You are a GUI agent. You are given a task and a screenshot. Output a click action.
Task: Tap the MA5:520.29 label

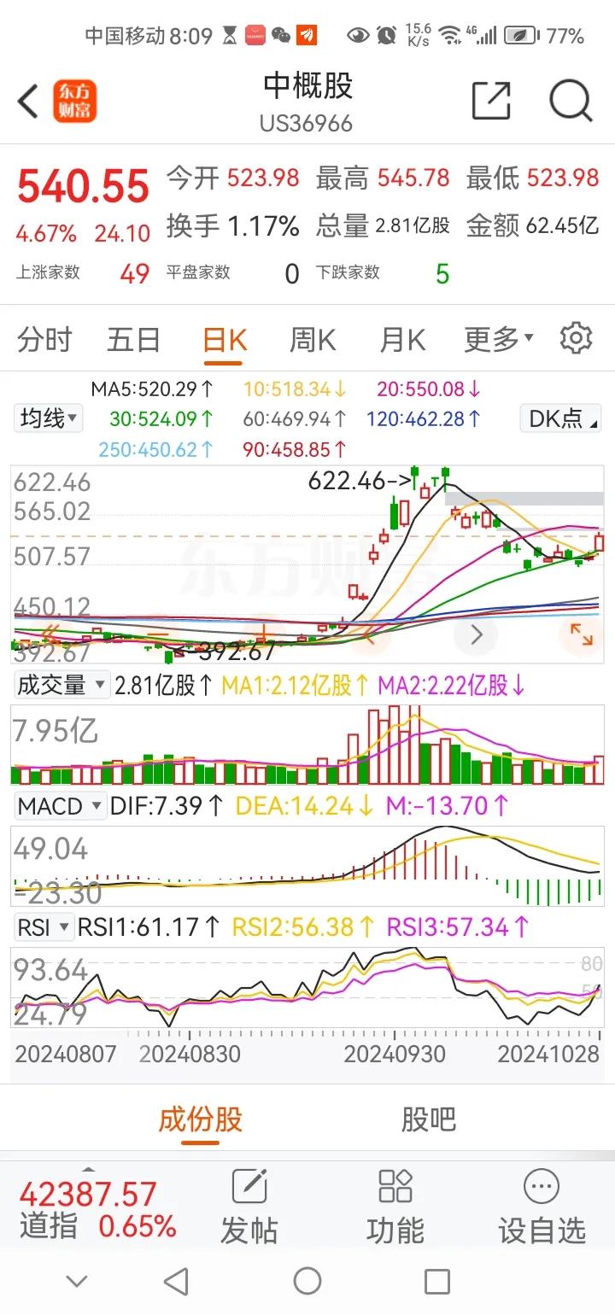[x=153, y=389]
